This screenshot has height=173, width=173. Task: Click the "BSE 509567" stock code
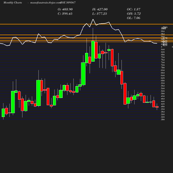click(68, 2)
